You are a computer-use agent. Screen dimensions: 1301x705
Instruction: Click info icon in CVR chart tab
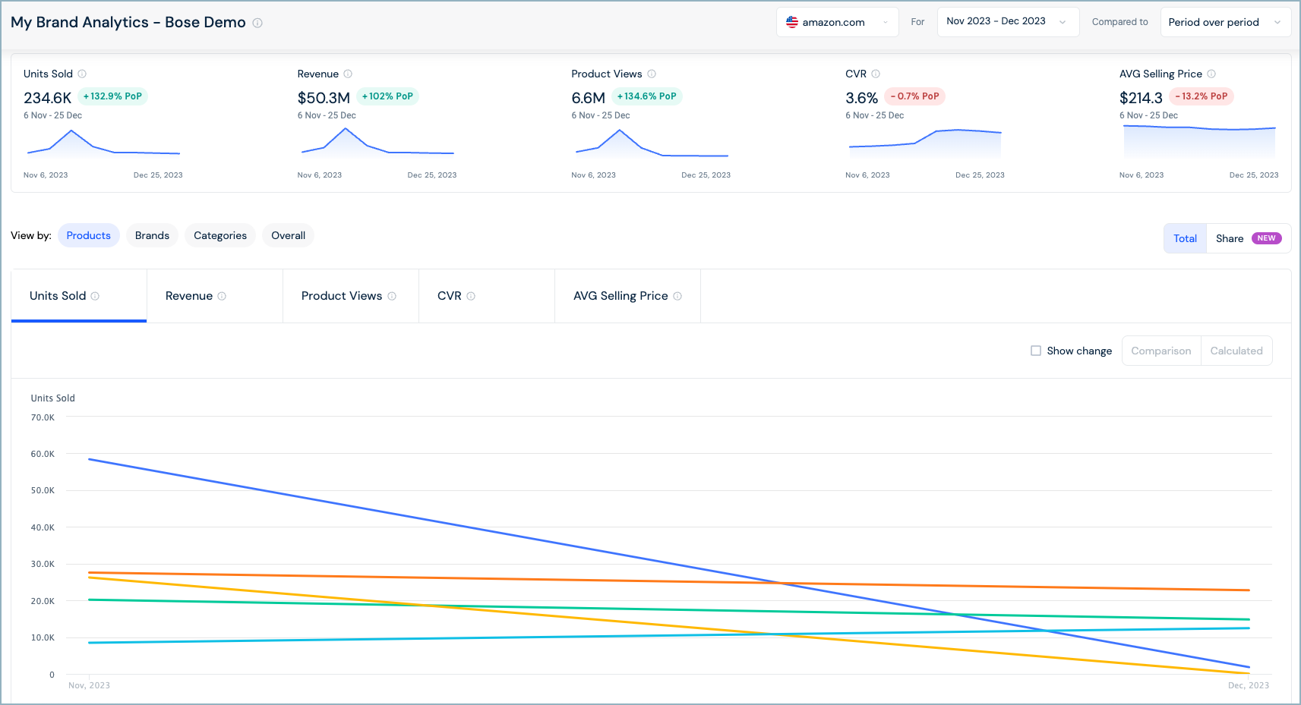point(471,296)
